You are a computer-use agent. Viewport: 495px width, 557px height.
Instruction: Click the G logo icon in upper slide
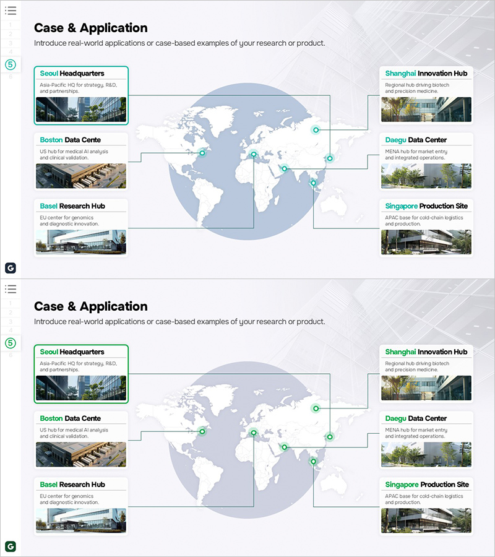coord(11,267)
